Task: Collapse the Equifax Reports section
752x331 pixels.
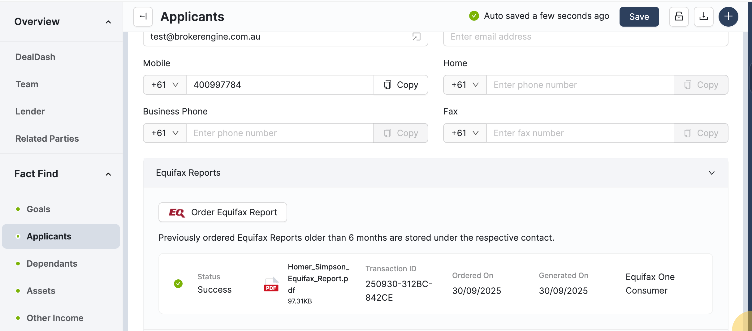Action: pos(711,173)
